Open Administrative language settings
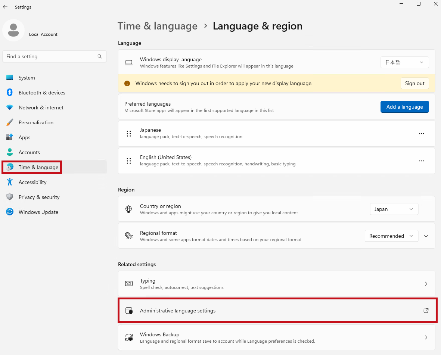 [276, 311]
